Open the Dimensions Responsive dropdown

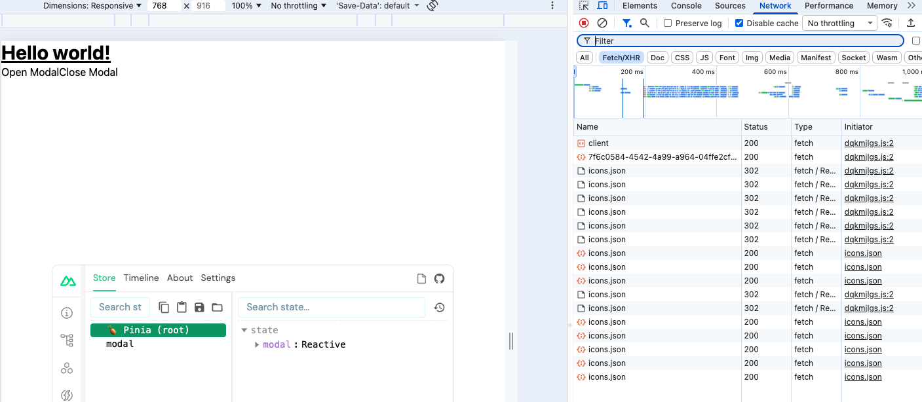92,6
